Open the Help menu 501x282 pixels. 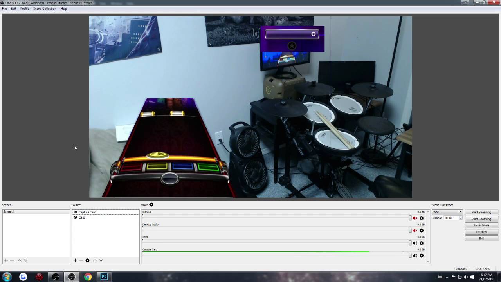64,9
